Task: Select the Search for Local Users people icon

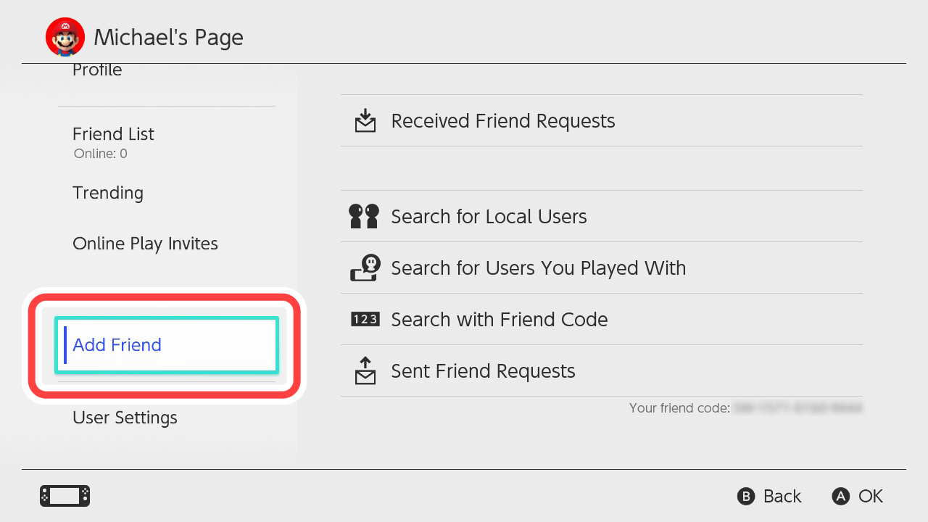Action: [365, 215]
